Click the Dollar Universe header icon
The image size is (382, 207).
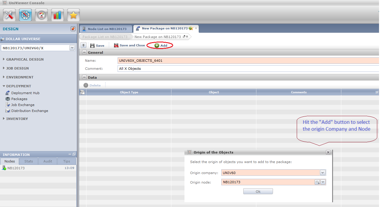[x=2, y=39]
